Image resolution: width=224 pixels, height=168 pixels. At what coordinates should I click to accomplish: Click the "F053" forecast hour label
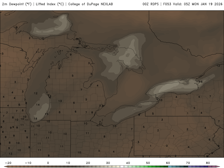click(x=167, y=4)
